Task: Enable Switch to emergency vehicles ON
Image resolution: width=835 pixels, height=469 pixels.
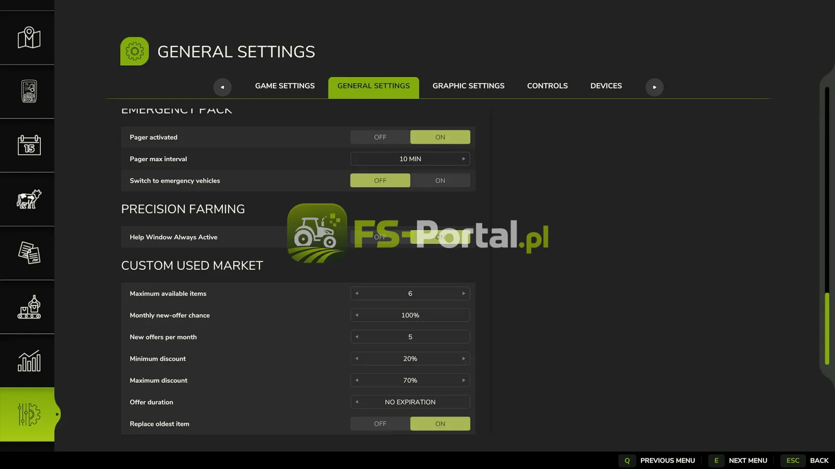Action: (x=440, y=180)
